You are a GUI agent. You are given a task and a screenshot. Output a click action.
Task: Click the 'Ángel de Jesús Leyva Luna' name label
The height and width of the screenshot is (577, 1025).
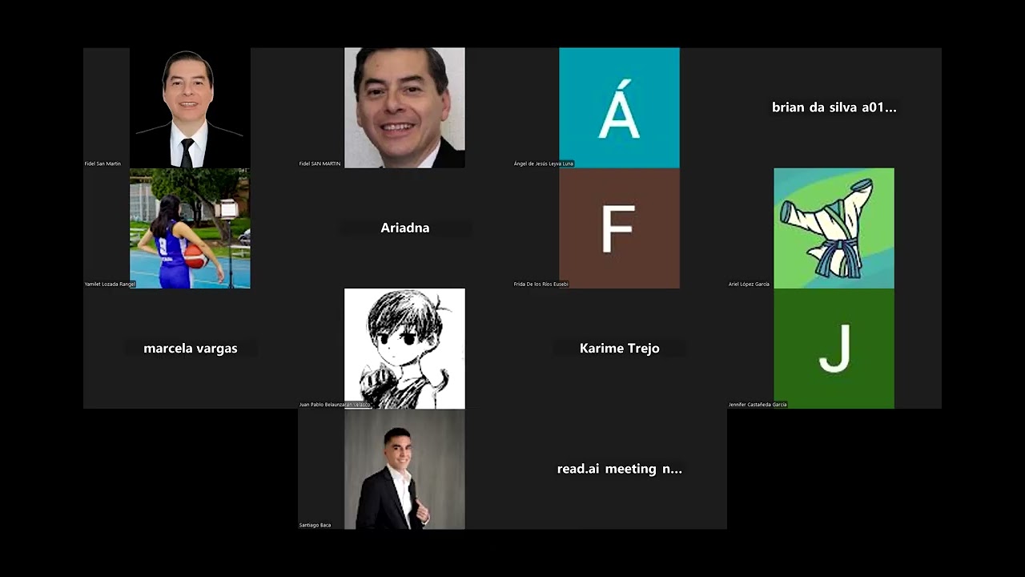click(x=544, y=163)
